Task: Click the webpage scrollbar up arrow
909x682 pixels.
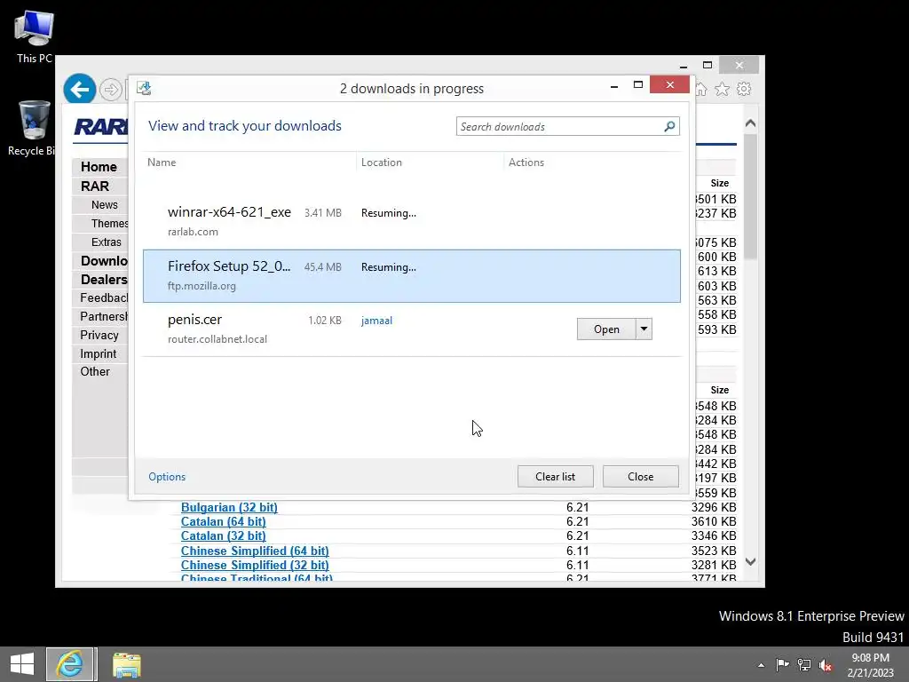Action: coord(750,123)
